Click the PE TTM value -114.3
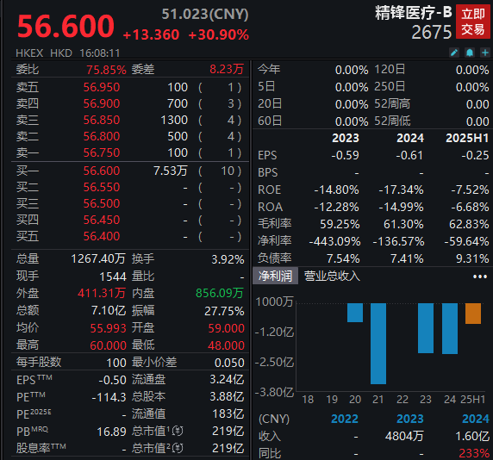 pos(109,397)
